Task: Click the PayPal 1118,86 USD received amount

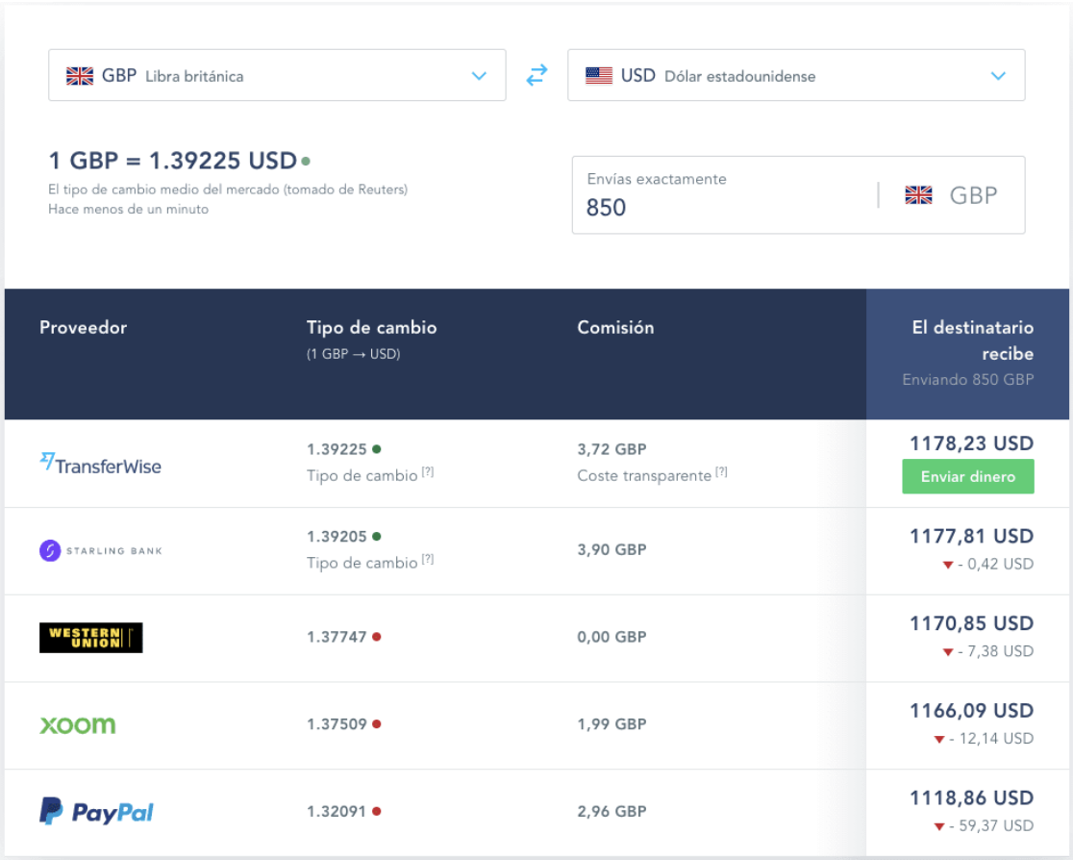Action: [x=971, y=797]
